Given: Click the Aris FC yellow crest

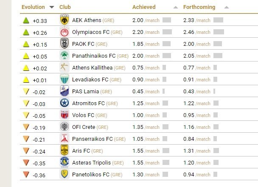Looking at the screenshot, I should (64, 151).
